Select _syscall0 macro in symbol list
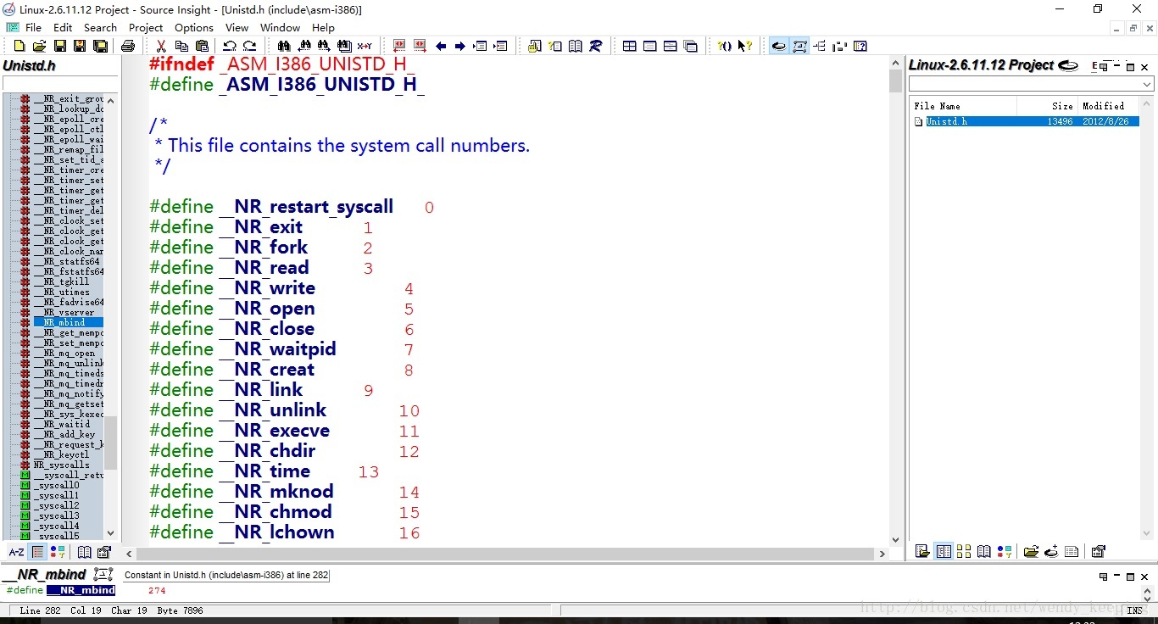This screenshot has height=624, width=1158. pyautogui.click(x=57, y=485)
